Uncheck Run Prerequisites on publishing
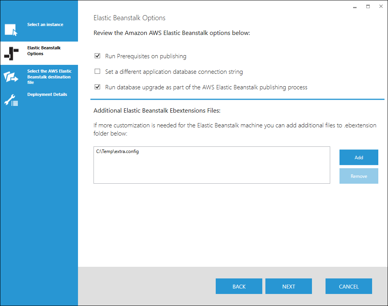Screen dimensions: 388x306 [x=97, y=56]
